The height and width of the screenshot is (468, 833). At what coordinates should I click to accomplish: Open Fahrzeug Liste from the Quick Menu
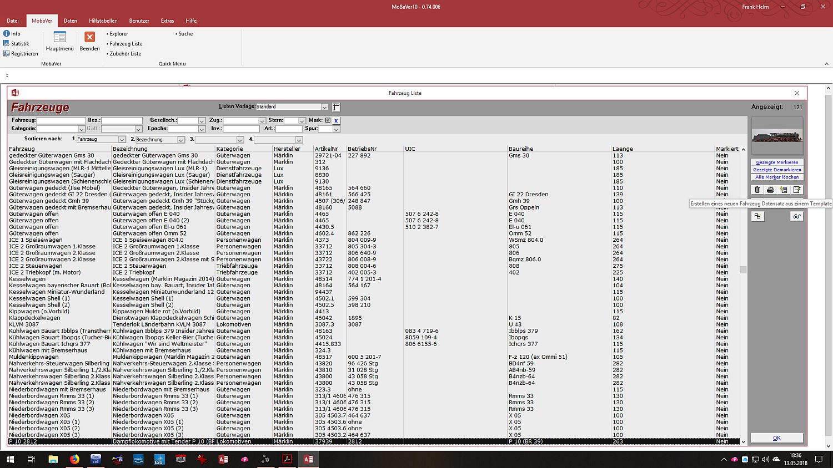click(125, 44)
